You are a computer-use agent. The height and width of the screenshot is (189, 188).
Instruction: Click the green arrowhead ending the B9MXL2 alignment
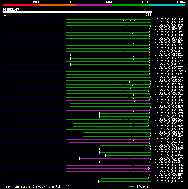(150, 84)
